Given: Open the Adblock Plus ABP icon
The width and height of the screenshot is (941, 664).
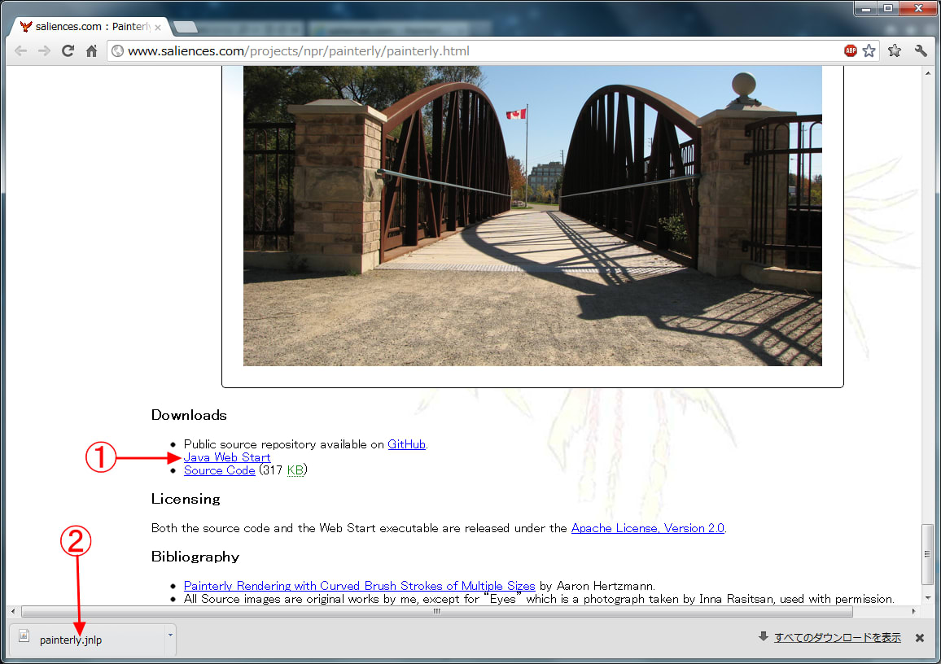Looking at the screenshot, I should (851, 50).
